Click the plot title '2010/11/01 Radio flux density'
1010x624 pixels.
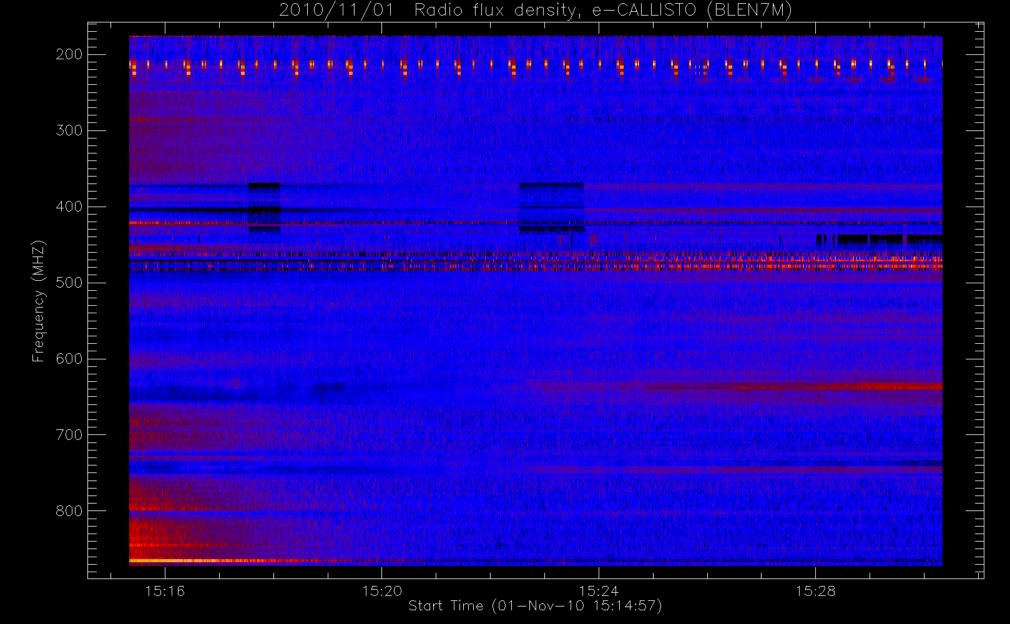(536, 11)
